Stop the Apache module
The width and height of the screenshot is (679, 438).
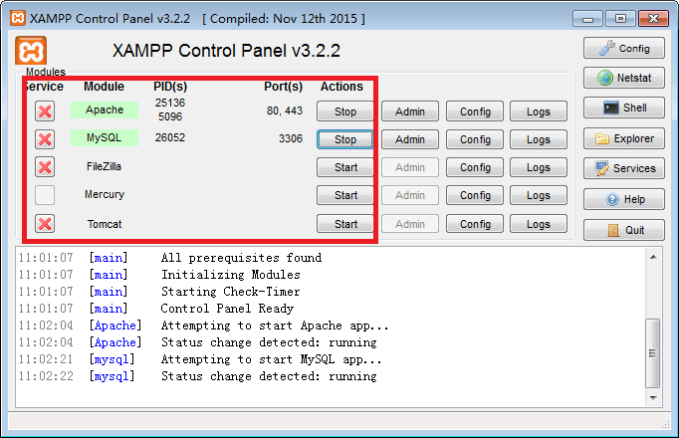pos(344,111)
